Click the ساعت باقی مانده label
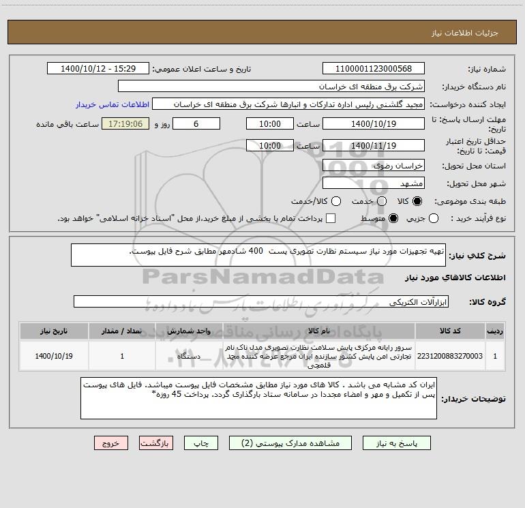 67,124
